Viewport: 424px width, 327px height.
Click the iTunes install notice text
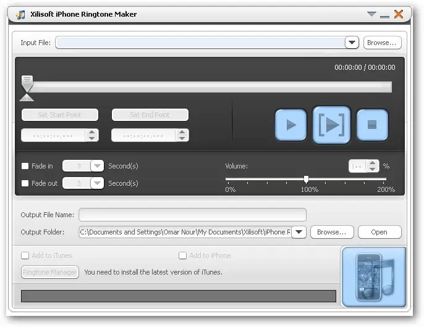click(153, 272)
